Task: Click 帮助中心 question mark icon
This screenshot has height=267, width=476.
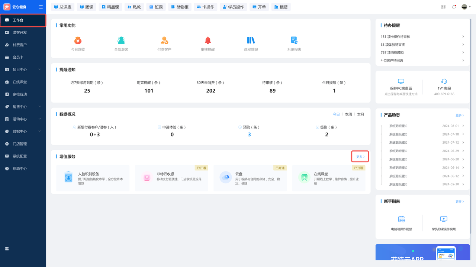Action: [x=7, y=169]
